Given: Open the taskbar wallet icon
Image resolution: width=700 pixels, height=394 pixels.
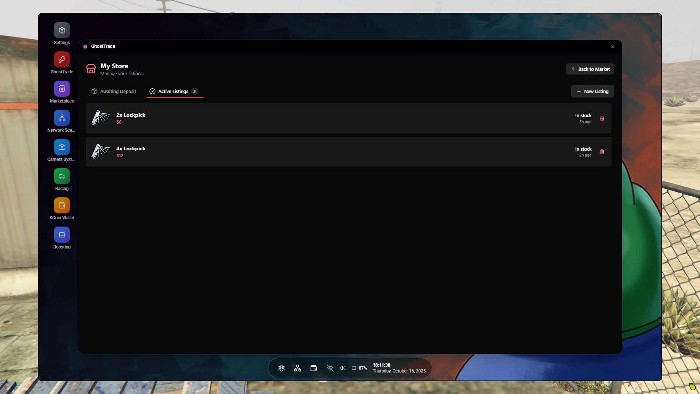Looking at the screenshot, I should [x=314, y=368].
